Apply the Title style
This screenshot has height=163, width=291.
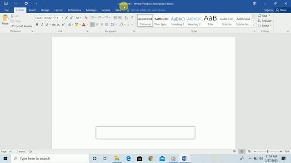click(x=210, y=21)
